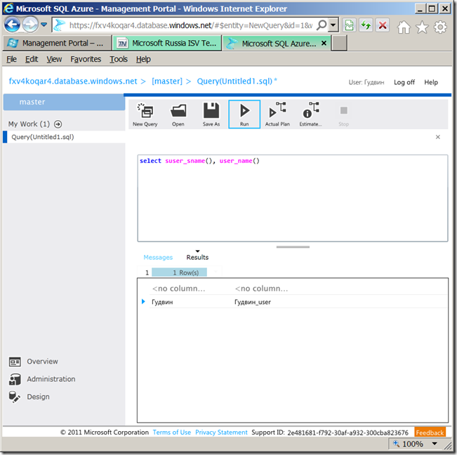The image size is (457, 455).
Task: Click the orange Feedback button
Action: tap(430, 433)
